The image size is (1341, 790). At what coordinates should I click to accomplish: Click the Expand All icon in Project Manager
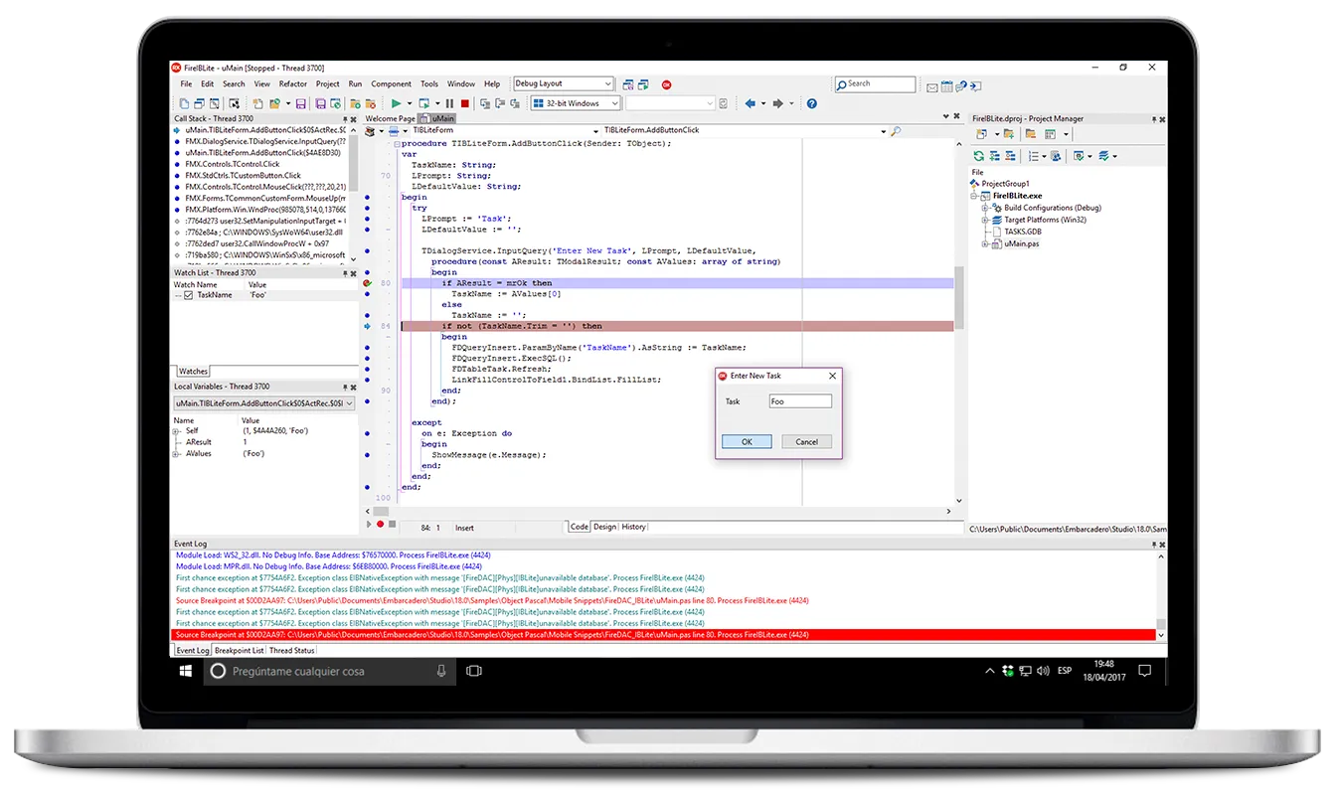tap(994, 156)
